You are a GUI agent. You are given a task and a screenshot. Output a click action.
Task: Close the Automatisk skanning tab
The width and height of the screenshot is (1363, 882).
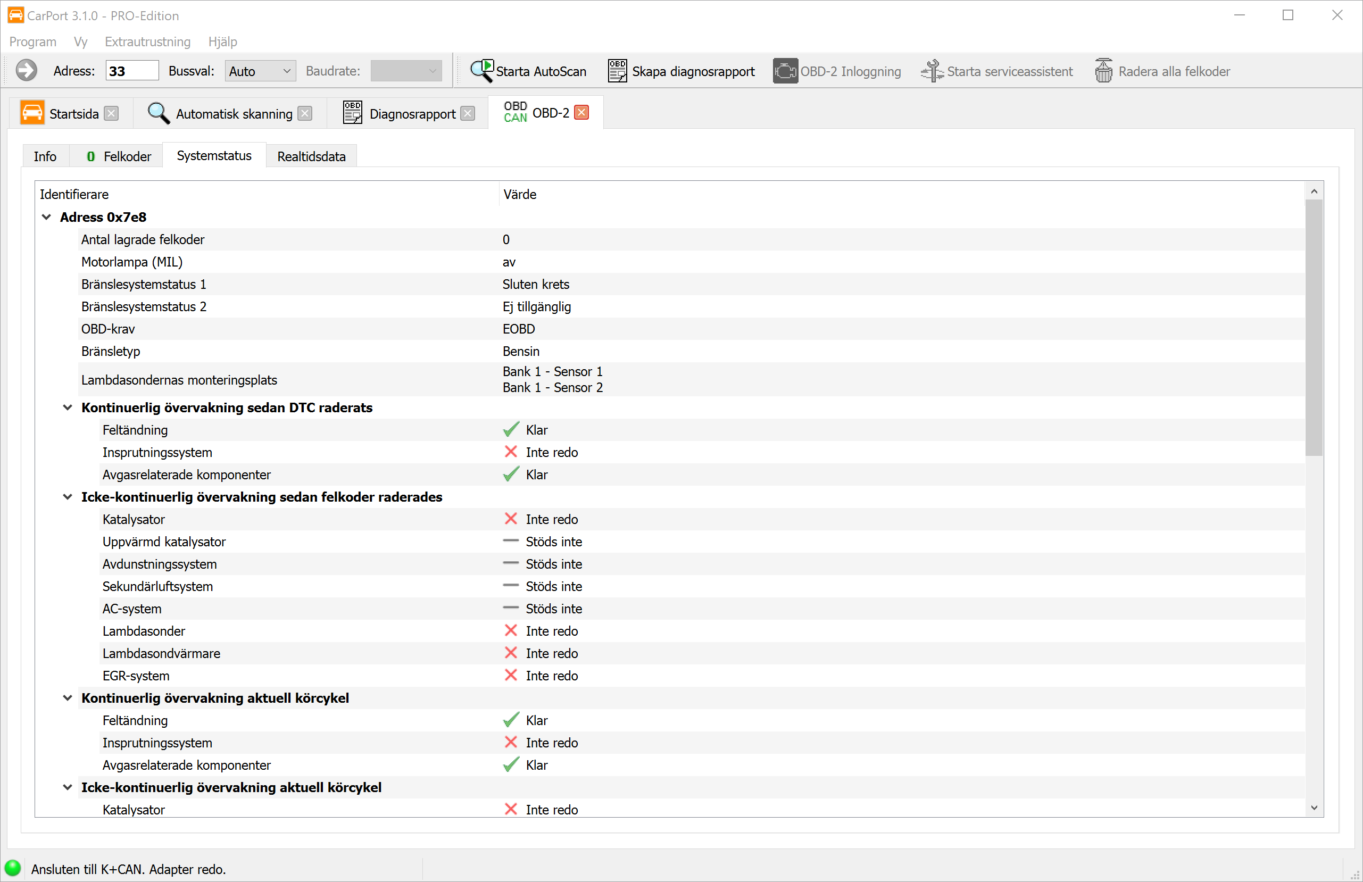tap(305, 113)
